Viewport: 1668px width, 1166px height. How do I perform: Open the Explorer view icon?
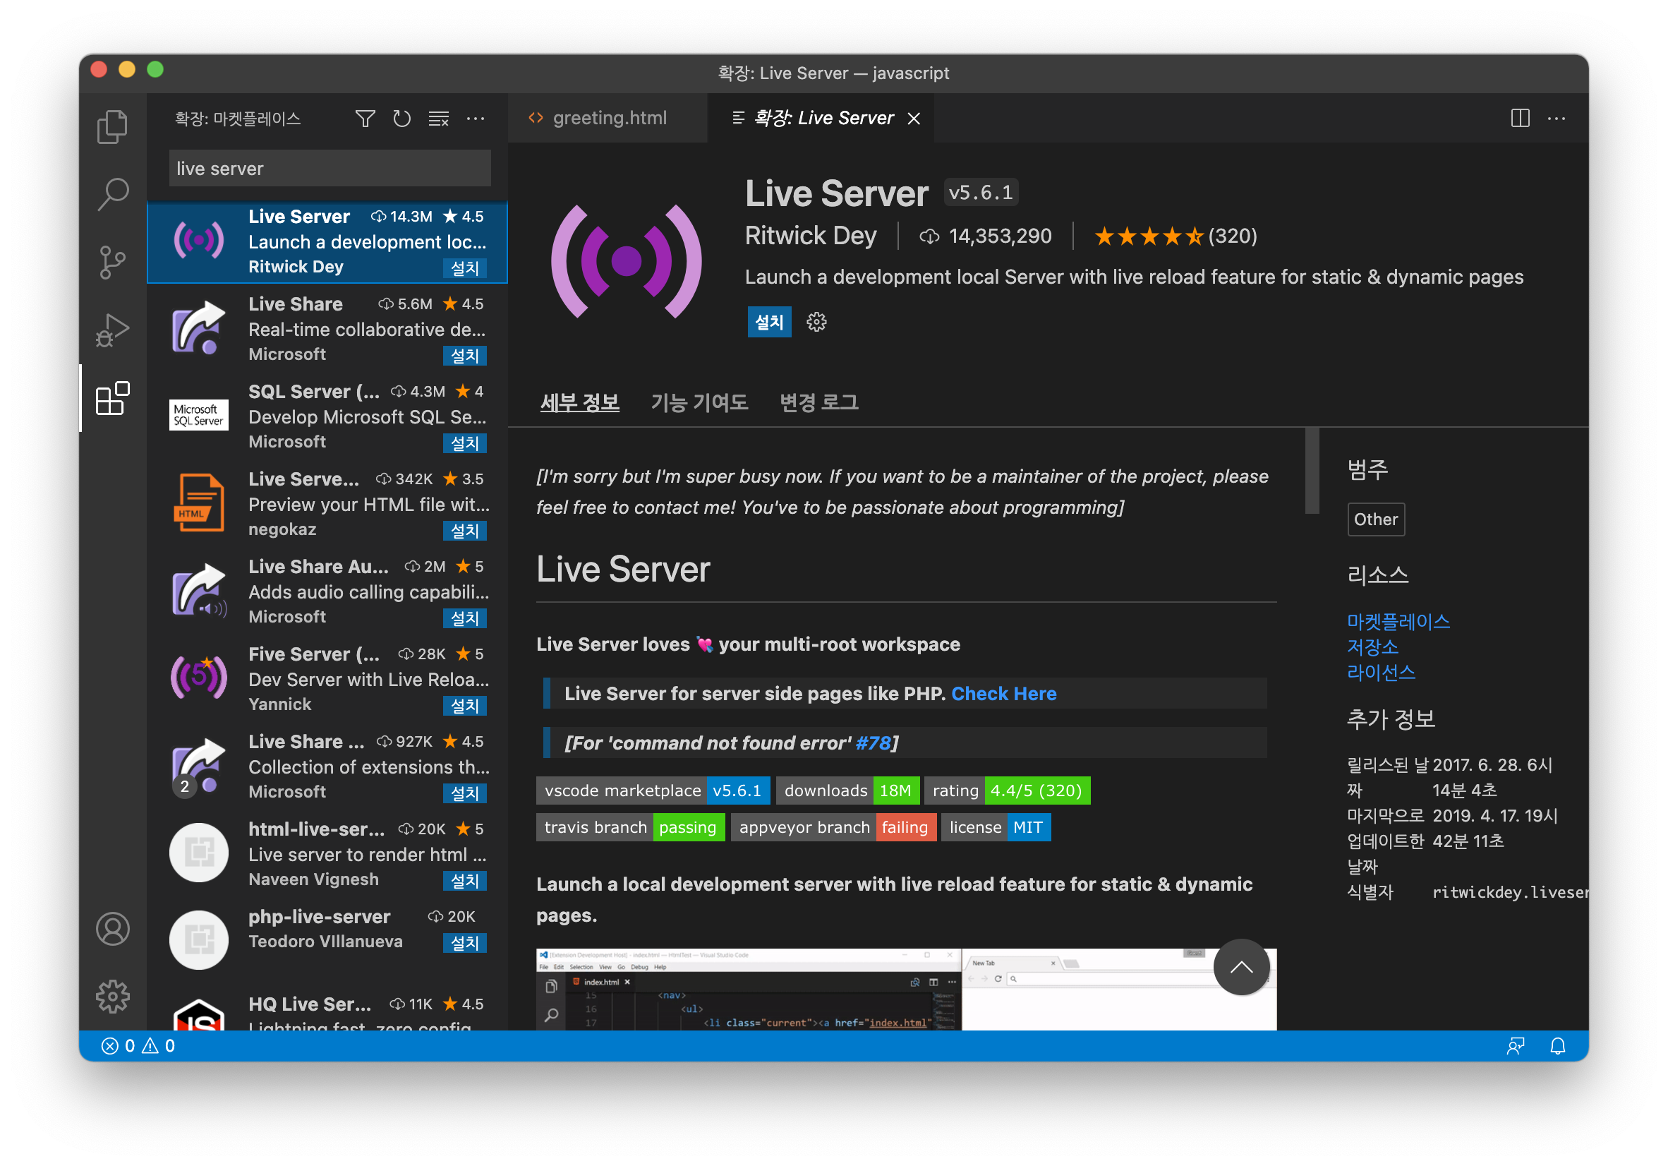click(113, 126)
